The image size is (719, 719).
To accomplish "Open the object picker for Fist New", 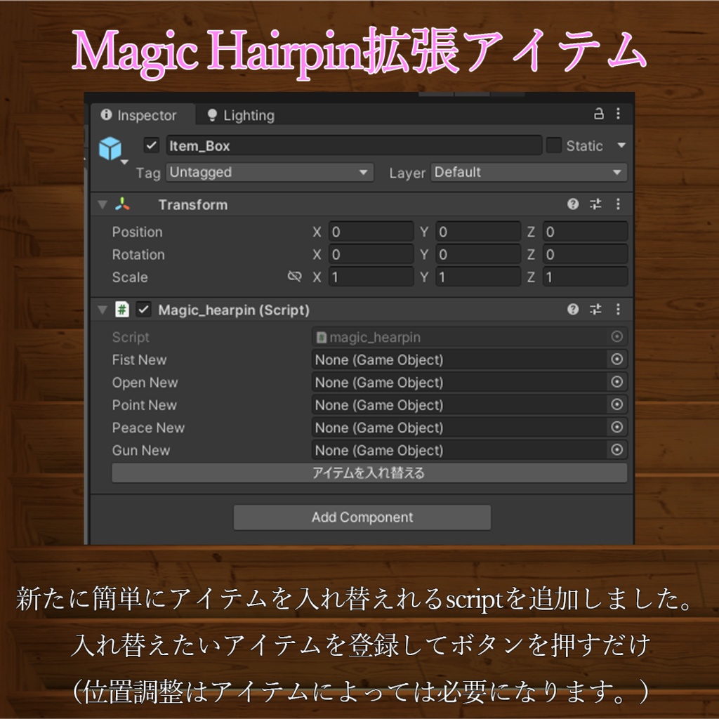I will coord(617,359).
